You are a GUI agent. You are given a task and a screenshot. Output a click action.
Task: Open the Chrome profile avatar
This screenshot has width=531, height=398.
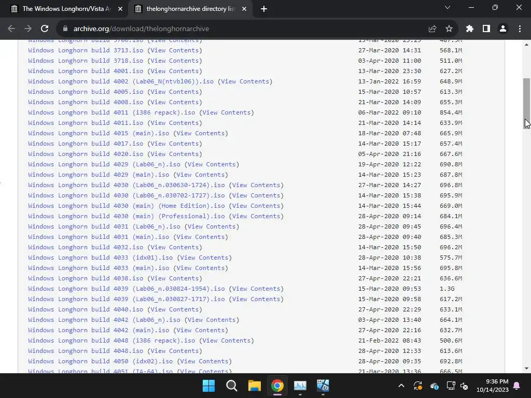pos(503,29)
